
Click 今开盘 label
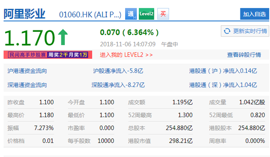(x=76, y=103)
